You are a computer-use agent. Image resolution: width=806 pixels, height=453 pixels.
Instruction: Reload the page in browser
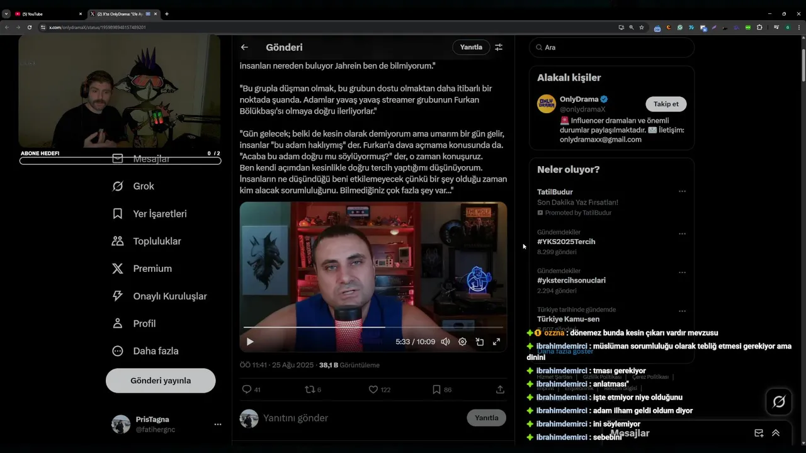tap(30, 27)
